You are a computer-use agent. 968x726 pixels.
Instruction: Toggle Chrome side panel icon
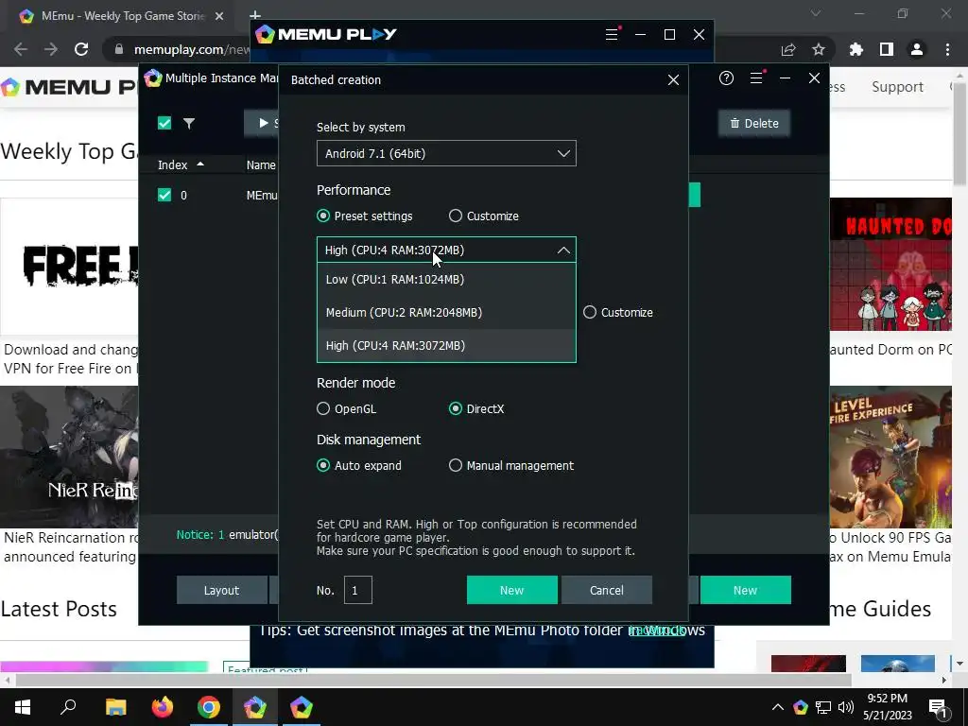point(886,49)
